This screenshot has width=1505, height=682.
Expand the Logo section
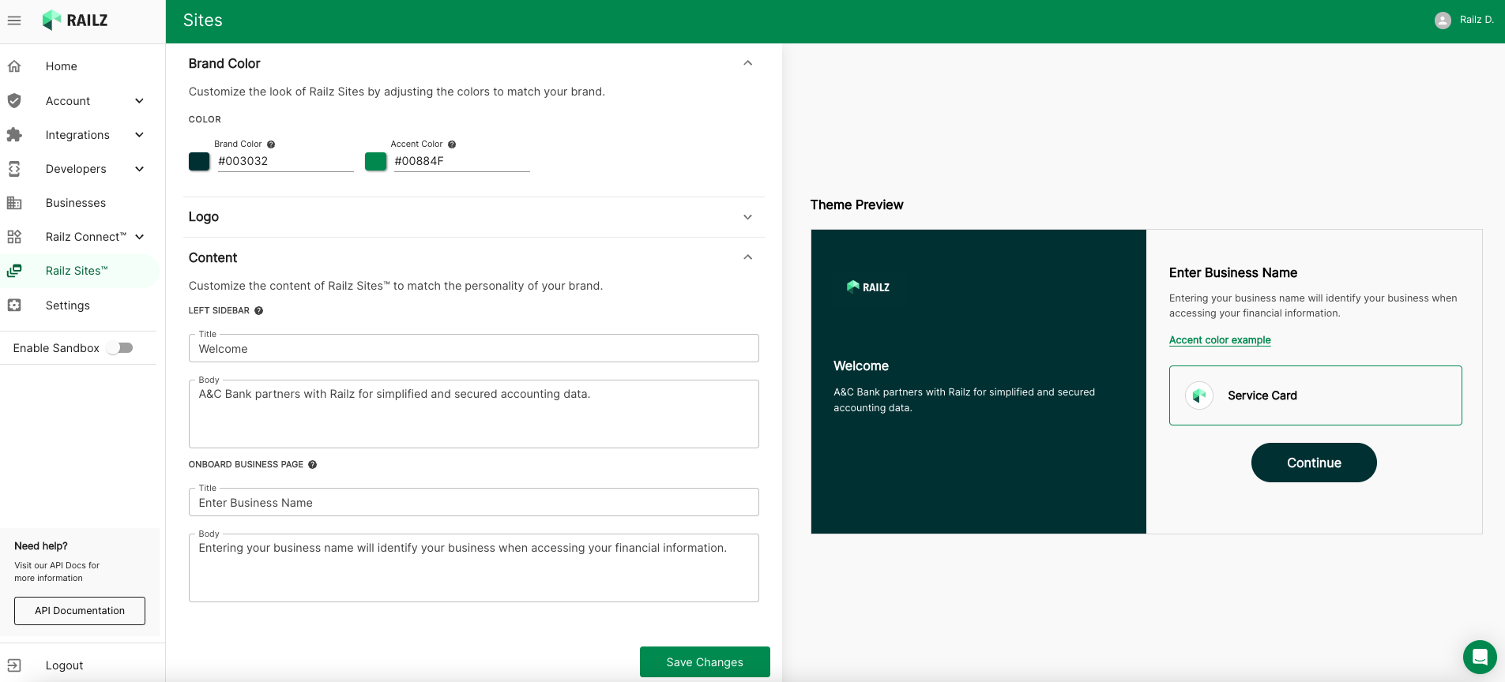(747, 217)
